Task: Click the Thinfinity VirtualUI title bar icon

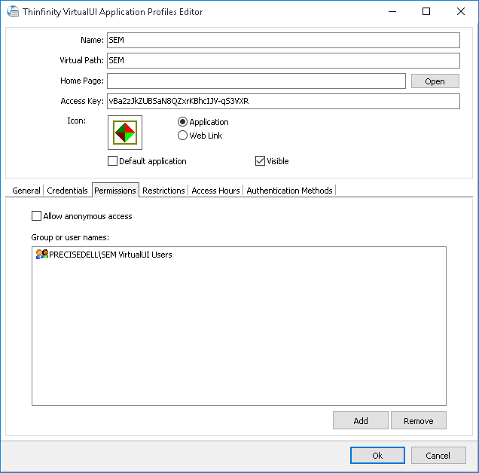Action: tap(12, 12)
